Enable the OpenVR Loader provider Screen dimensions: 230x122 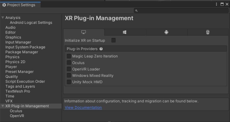pos(69,69)
